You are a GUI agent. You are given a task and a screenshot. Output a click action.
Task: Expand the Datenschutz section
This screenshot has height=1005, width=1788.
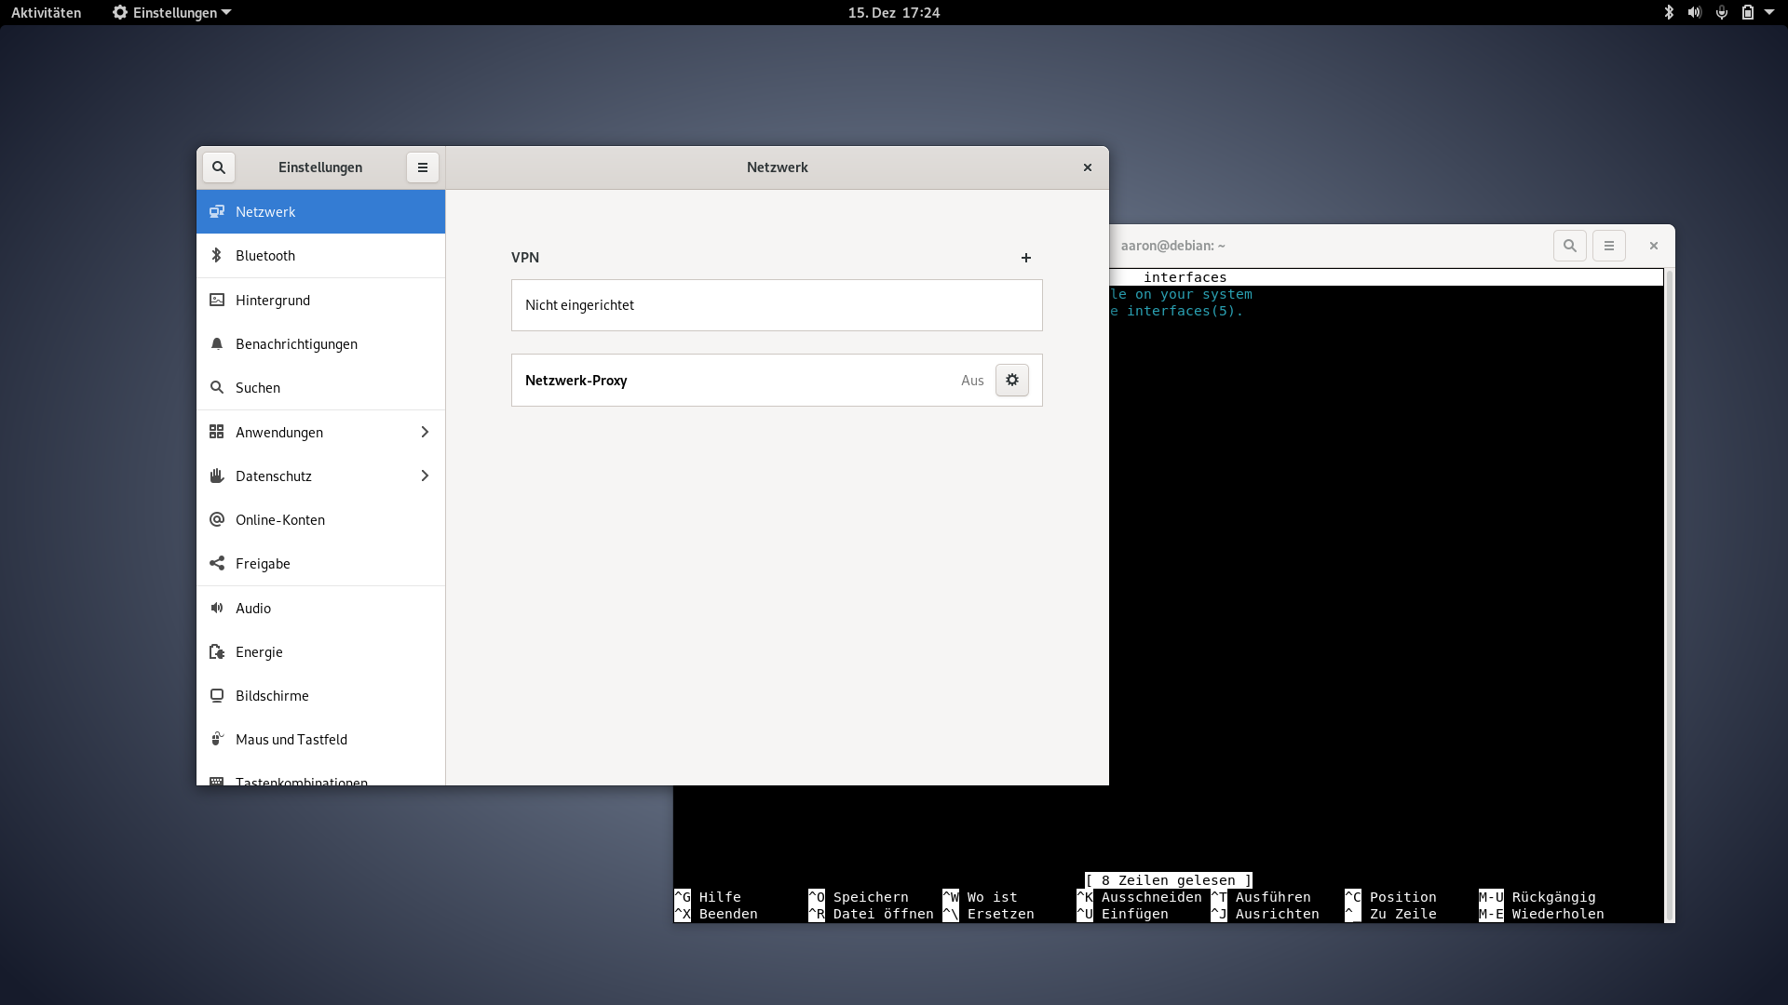tap(319, 476)
